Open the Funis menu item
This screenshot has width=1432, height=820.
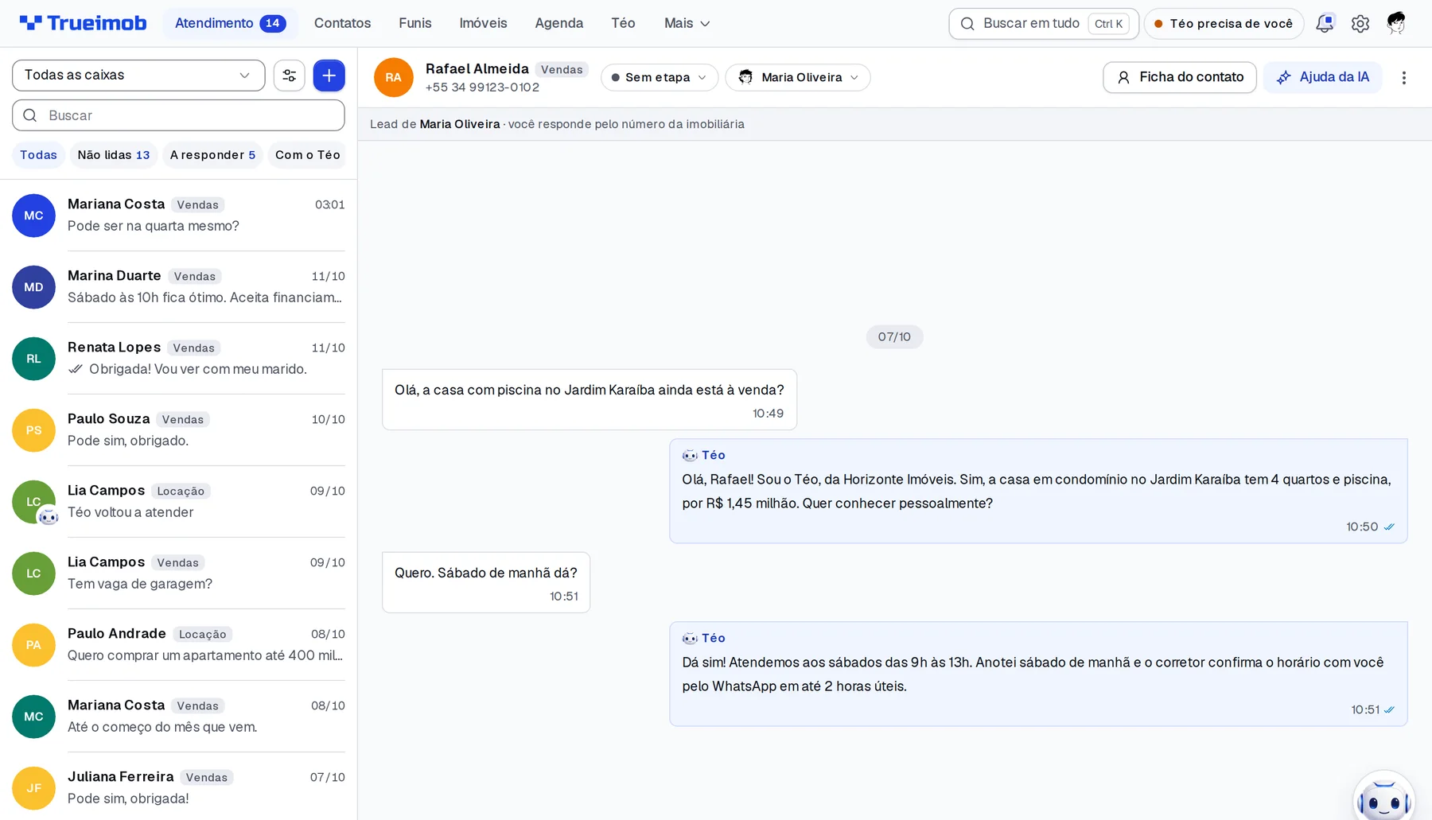click(x=415, y=23)
